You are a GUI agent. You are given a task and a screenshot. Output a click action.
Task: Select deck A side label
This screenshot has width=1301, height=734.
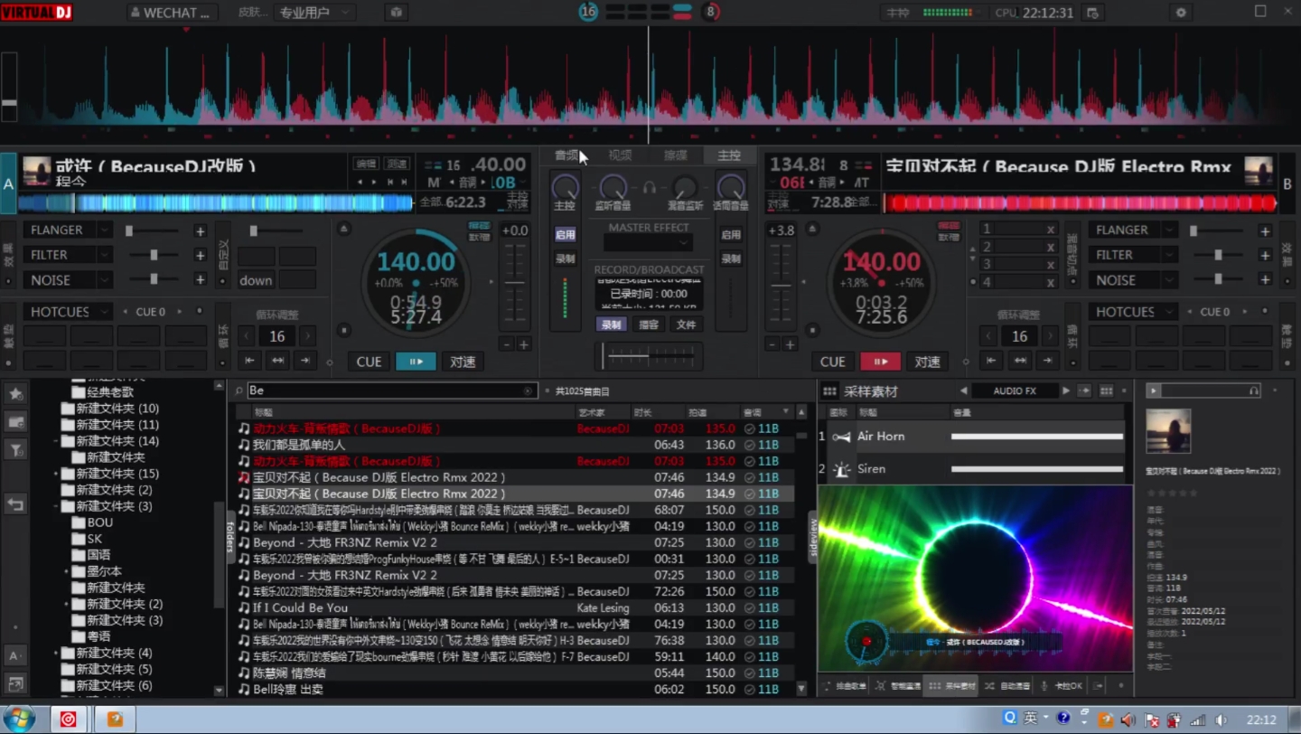click(8, 183)
